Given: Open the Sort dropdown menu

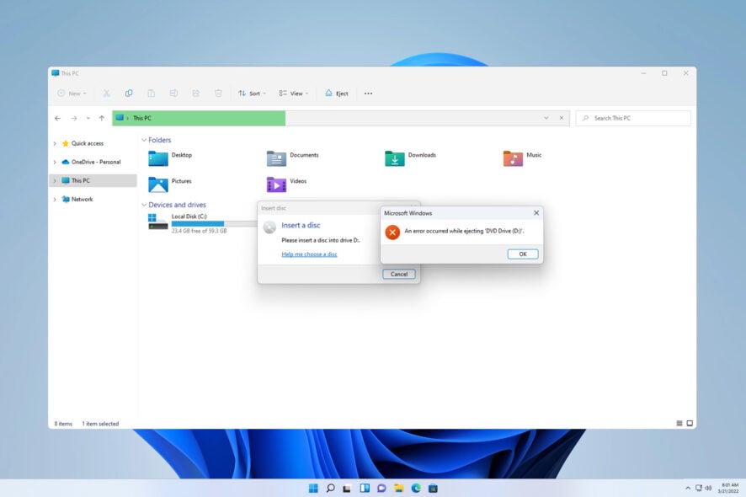Looking at the screenshot, I should tap(252, 94).
